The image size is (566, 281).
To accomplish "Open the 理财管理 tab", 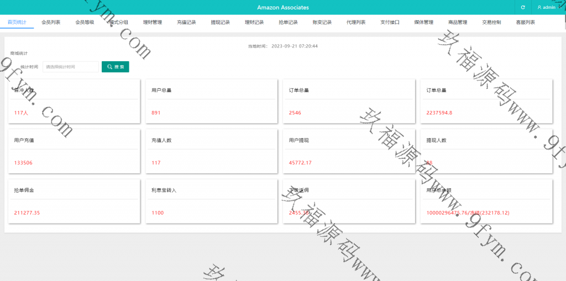I will point(153,22).
